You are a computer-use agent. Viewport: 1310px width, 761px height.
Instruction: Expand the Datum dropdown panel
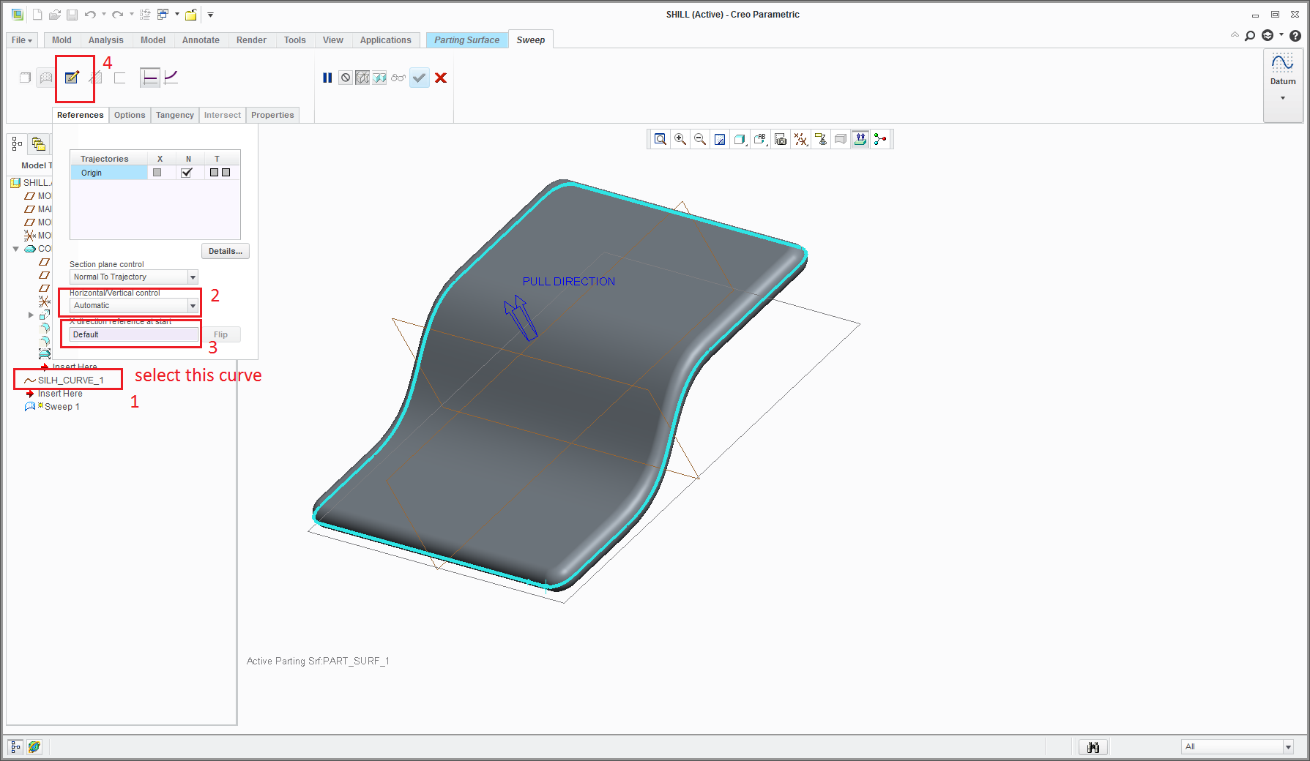pyautogui.click(x=1282, y=98)
